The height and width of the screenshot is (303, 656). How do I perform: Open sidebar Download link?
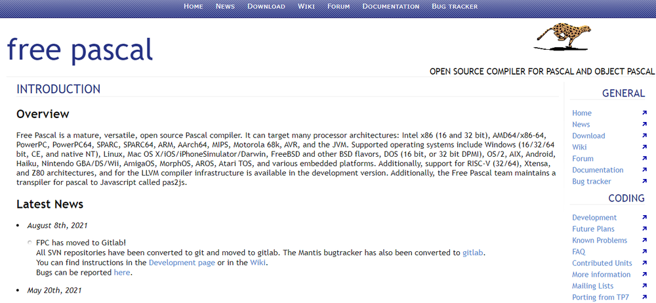point(588,136)
